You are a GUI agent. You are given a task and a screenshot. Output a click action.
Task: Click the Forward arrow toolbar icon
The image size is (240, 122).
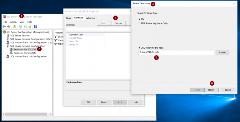[x=8, y=27]
